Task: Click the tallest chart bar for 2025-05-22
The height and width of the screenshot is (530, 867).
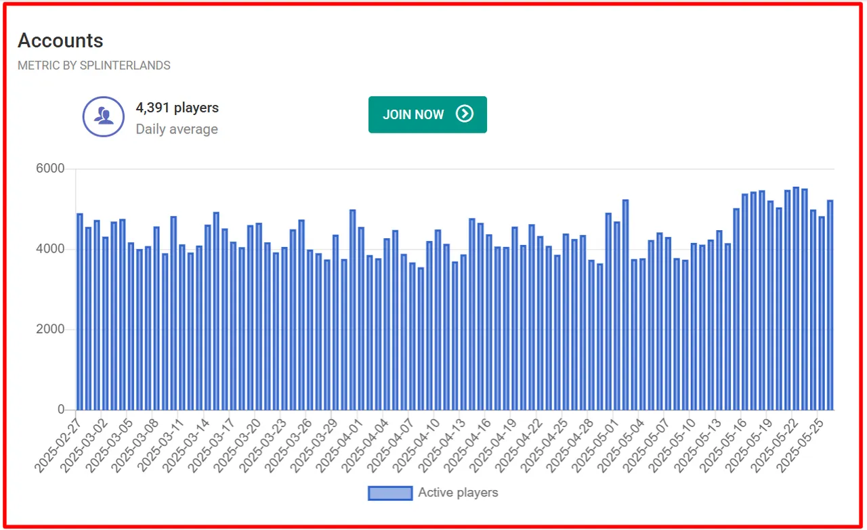Action: (x=796, y=299)
